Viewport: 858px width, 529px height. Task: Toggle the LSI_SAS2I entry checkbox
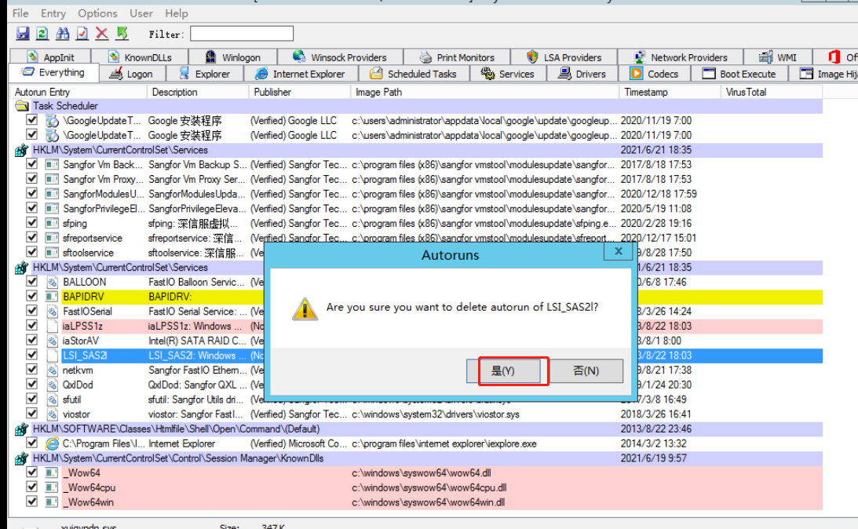pos(32,356)
